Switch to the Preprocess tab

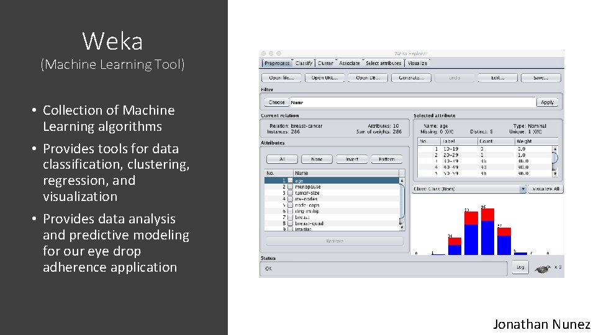[277, 63]
